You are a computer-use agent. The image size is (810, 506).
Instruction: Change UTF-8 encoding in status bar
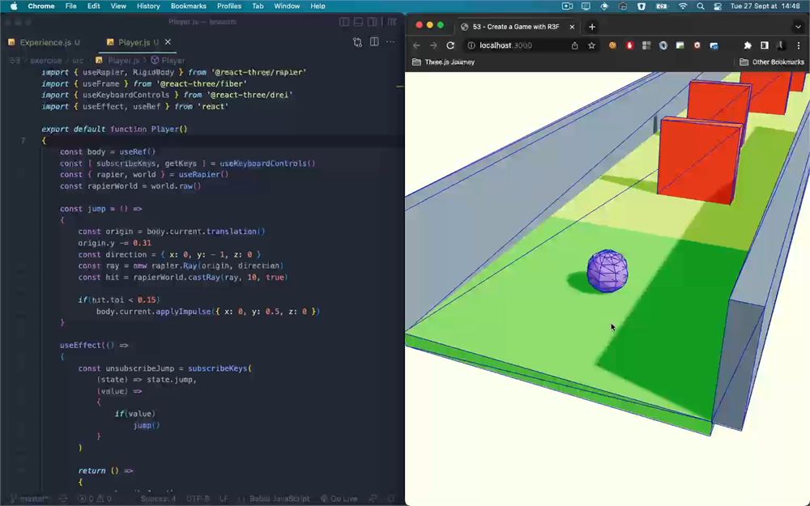point(198,499)
